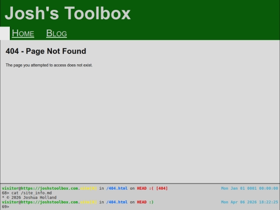280x210 pixels.
Task: Click 'HEAD :)' in the second prompt line
Action: [x=145, y=202]
